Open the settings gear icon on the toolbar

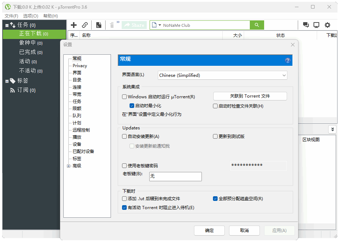point(327,25)
